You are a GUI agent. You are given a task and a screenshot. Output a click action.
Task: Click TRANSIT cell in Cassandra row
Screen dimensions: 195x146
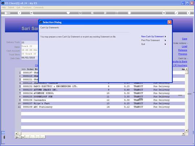pos(138,100)
